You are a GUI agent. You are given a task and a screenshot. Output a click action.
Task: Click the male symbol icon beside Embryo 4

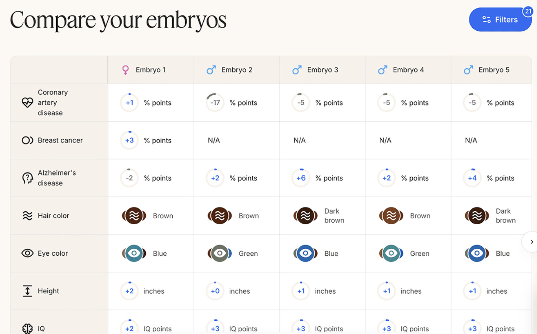[383, 70]
